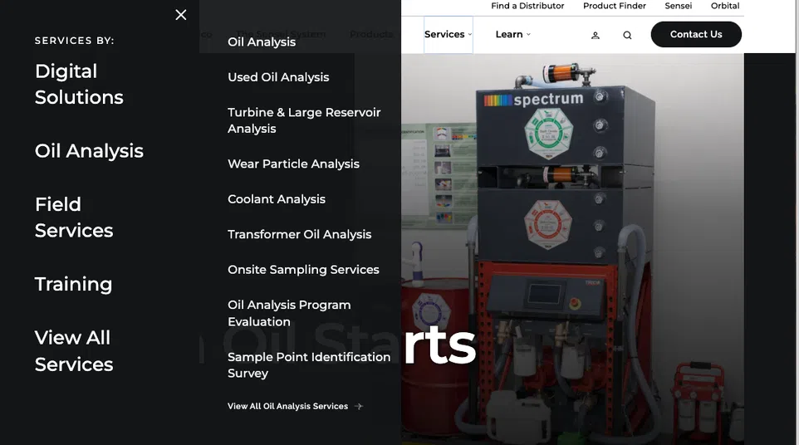This screenshot has height=445, width=799.
Task: Go to the Sensei link
Action: [679, 6]
